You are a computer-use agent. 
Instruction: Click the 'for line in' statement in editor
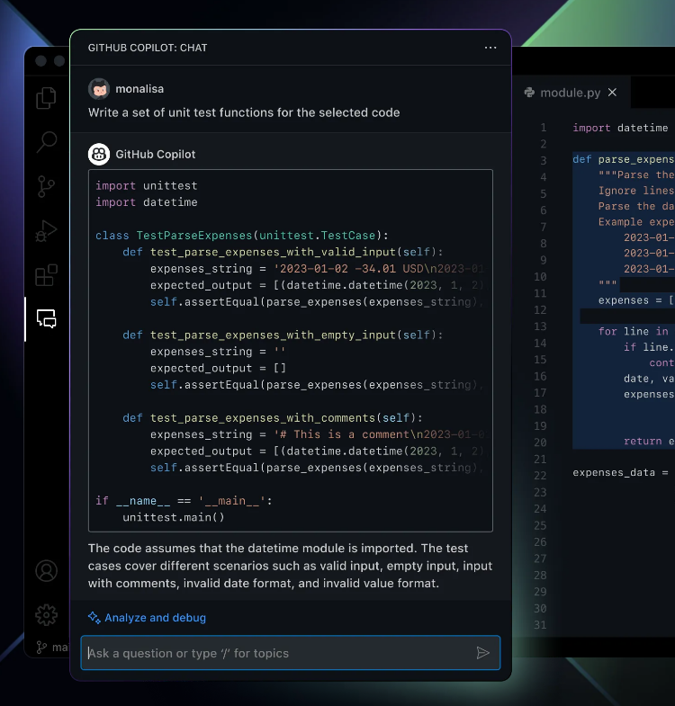tap(633, 331)
